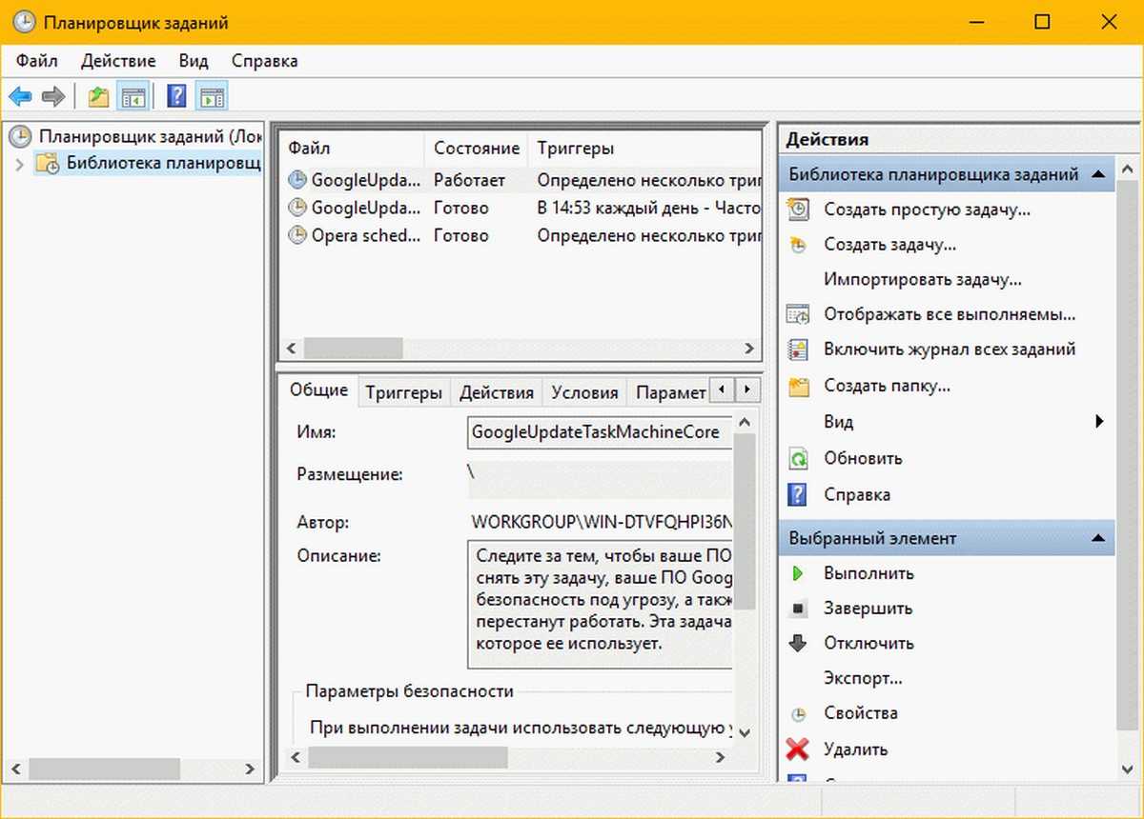Click the green refresh icon beside Обновить
Screen dimensions: 1144x819
[798, 459]
